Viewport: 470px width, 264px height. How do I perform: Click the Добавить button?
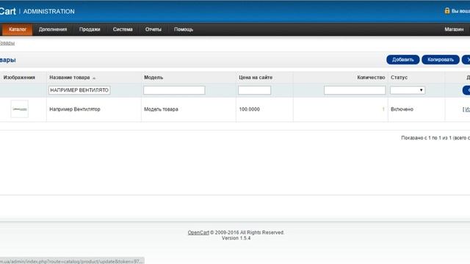tap(403, 59)
